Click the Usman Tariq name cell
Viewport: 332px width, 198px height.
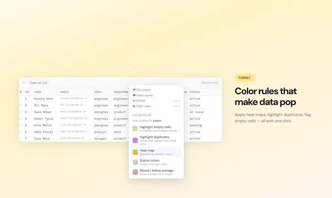tap(44, 119)
